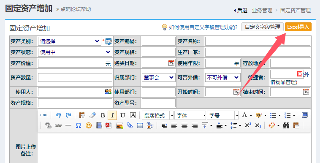Insert special character Omega symbol
The image size is (320, 163).
(79, 125)
